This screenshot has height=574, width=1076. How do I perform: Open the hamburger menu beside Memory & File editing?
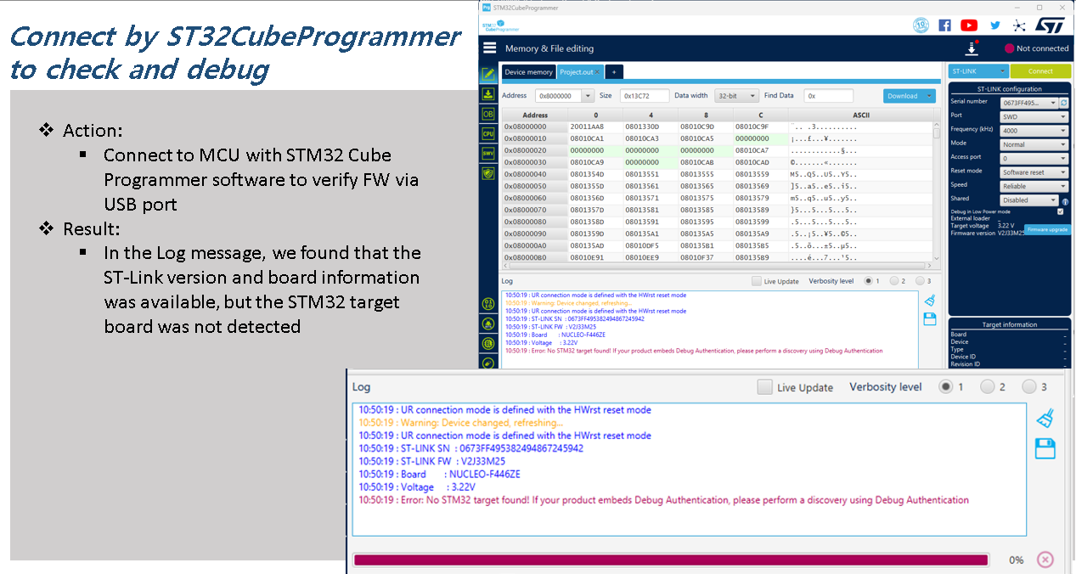point(489,48)
